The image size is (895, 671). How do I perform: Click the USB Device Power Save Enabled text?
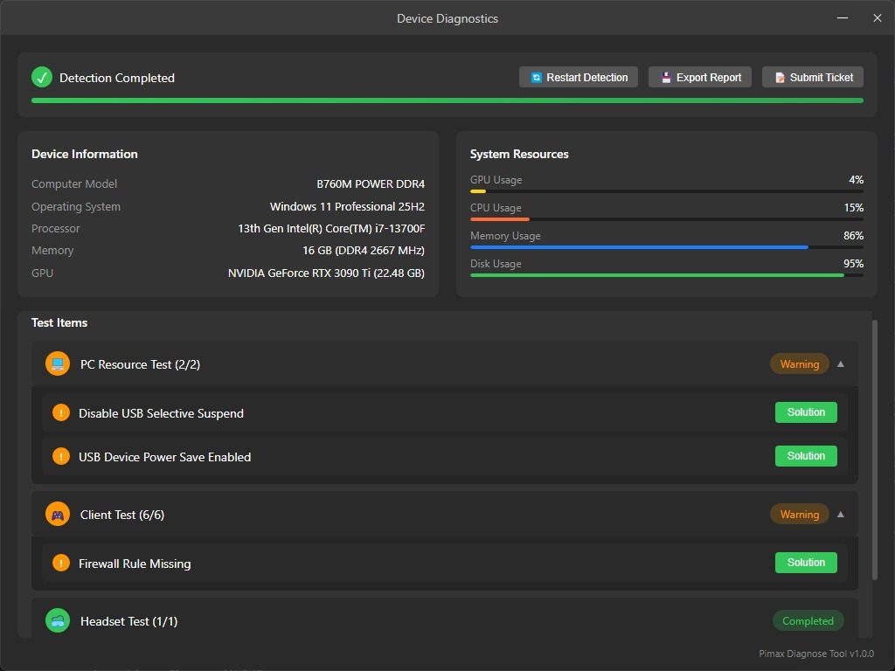tap(165, 457)
